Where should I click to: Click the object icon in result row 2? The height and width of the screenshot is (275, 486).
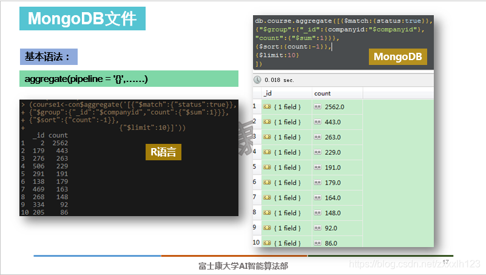coord(267,122)
